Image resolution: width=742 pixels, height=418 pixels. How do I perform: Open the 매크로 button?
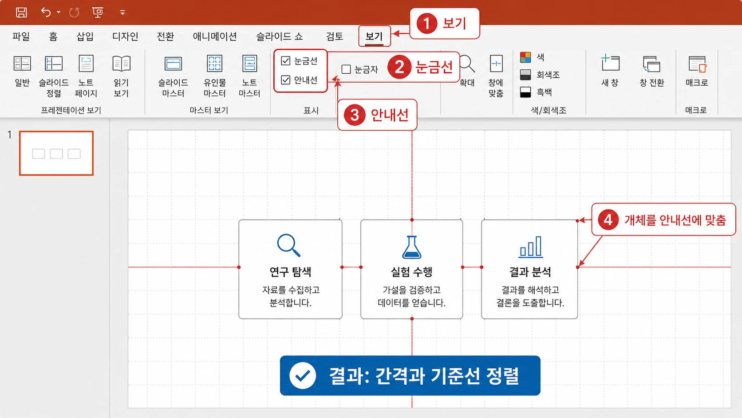click(x=697, y=71)
